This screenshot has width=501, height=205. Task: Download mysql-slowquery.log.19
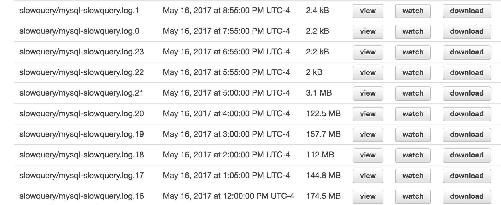pyautogui.click(x=467, y=135)
